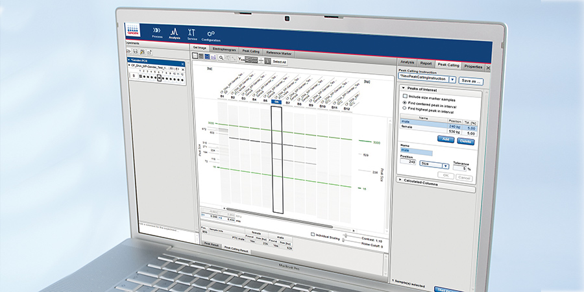Image resolution: width=584 pixels, height=292 pixels.
Task: Close the CF_DNA plate row
Action: click(x=183, y=69)
